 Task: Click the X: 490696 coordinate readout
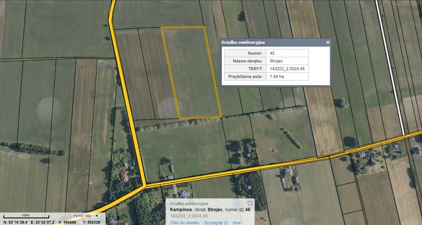pos(67,223)
